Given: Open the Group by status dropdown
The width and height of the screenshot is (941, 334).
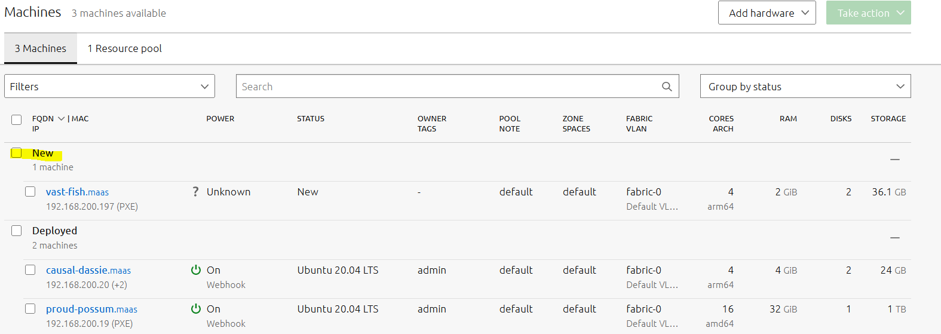Looking at the screenshot, I should (x=805, y=86).
